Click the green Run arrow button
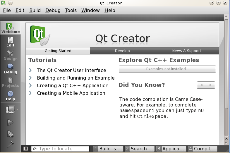This screenshot has height=153, width=230. coord(11,122)
